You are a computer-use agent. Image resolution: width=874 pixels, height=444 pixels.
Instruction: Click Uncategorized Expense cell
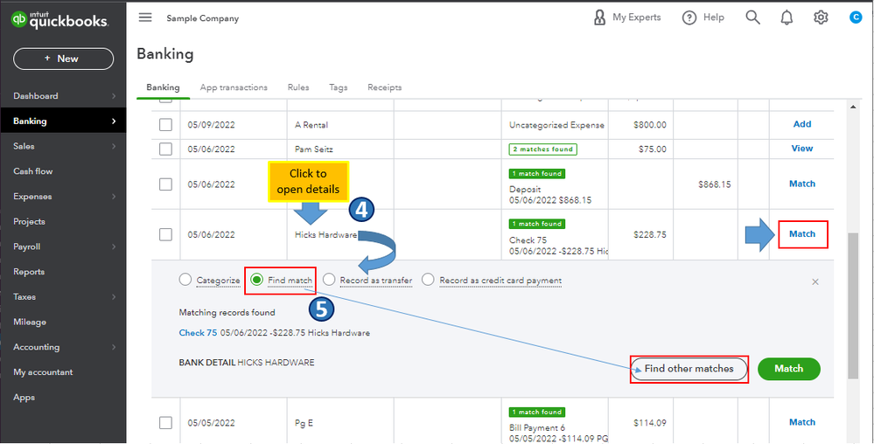pos(556,125)
